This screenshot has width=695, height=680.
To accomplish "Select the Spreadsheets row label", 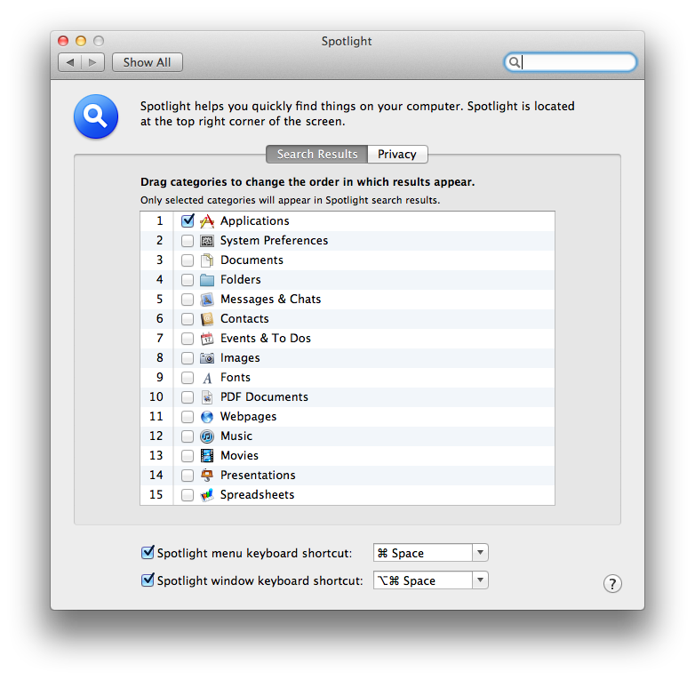I will click(258, 495).
